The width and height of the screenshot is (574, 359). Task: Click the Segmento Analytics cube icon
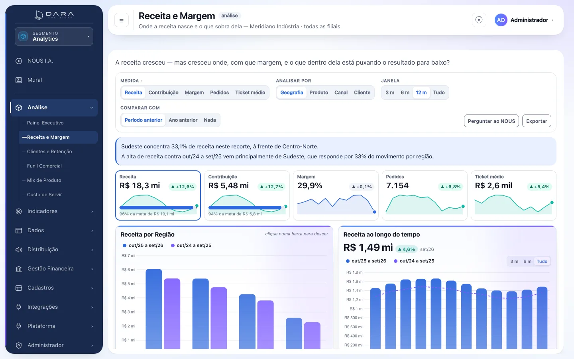pos(24,36)
